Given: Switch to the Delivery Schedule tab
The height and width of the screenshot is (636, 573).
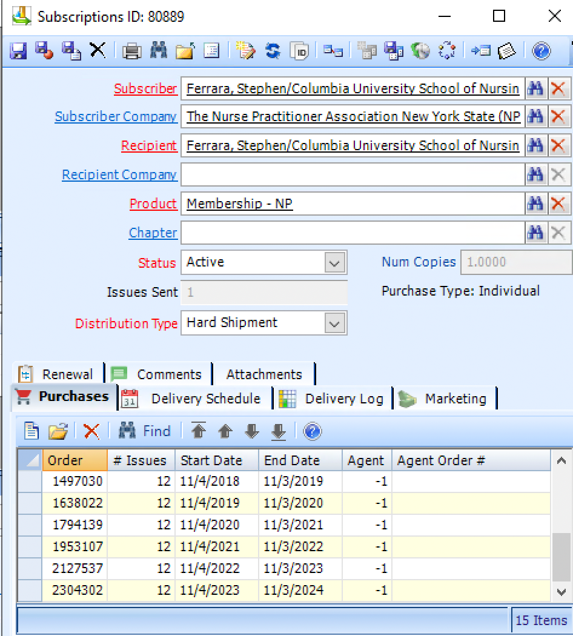Looking at the screenshot, I should [205, 399].
